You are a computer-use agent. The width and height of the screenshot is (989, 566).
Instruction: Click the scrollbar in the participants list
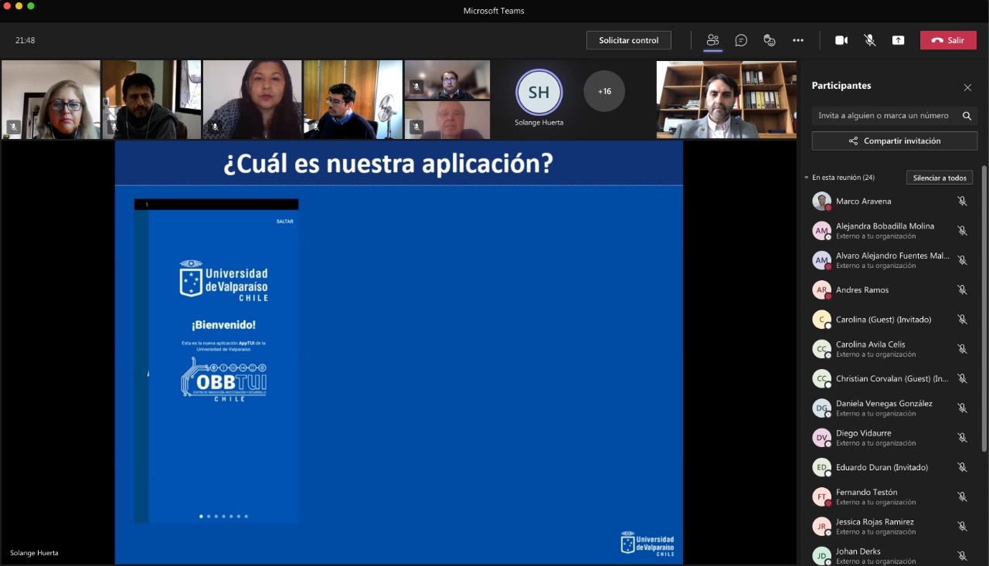(984, 309)
